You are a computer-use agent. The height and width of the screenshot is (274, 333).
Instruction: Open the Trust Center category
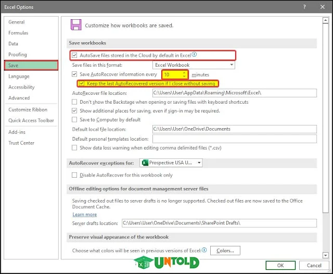[x=21, y=143]
